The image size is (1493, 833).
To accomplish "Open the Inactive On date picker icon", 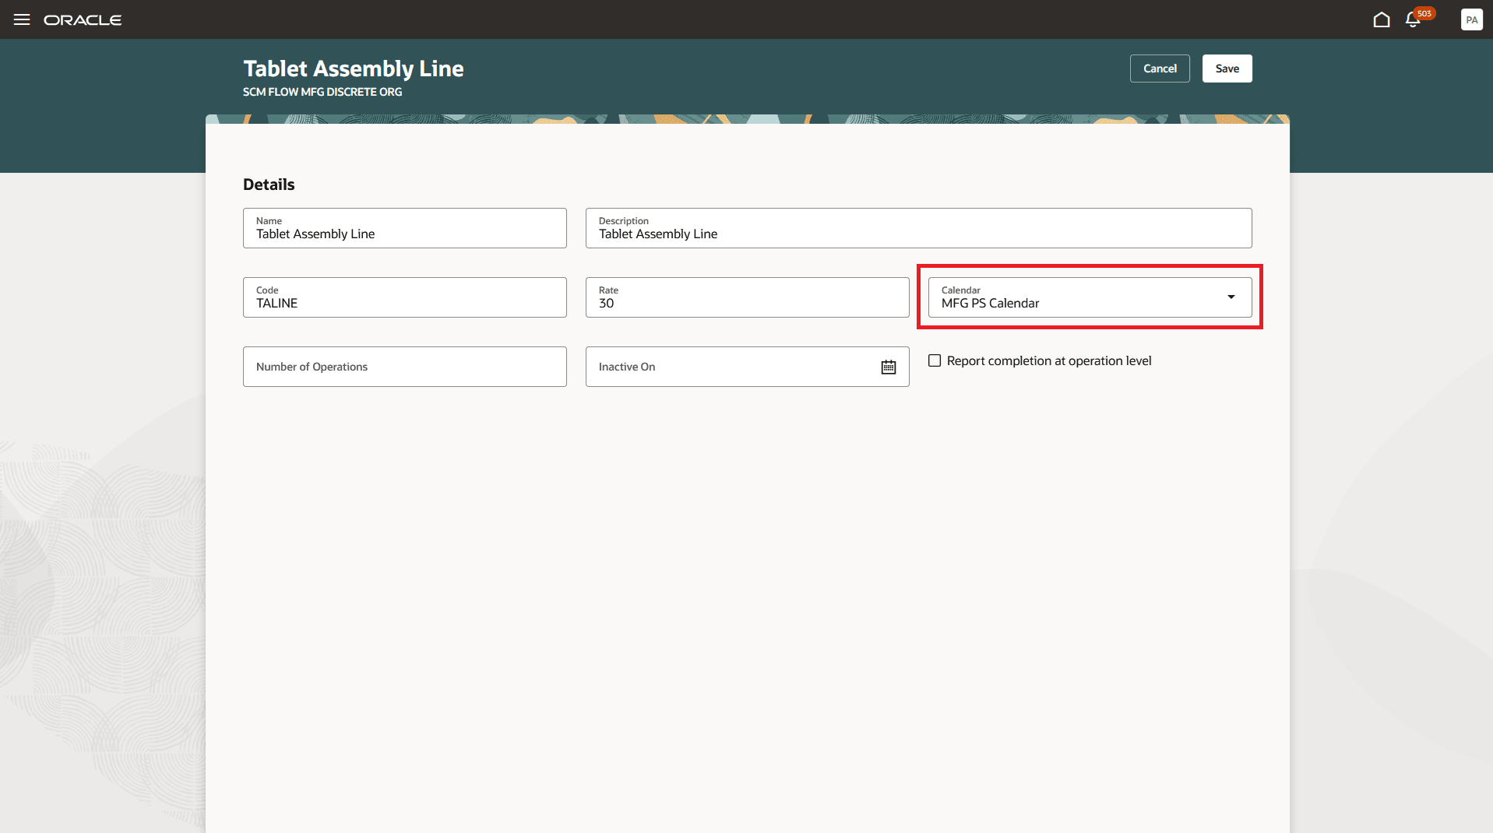I will [x=888, y=367].
